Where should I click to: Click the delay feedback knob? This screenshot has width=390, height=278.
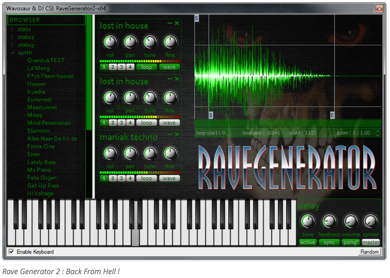329,221
